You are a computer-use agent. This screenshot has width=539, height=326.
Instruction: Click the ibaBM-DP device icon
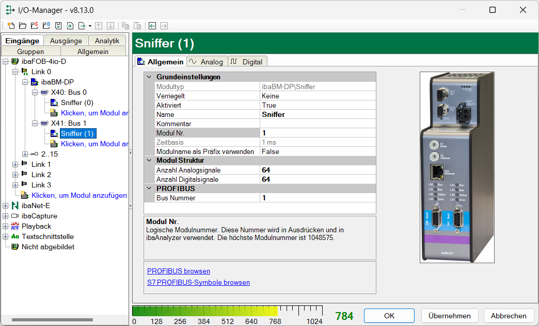point(35,82)
